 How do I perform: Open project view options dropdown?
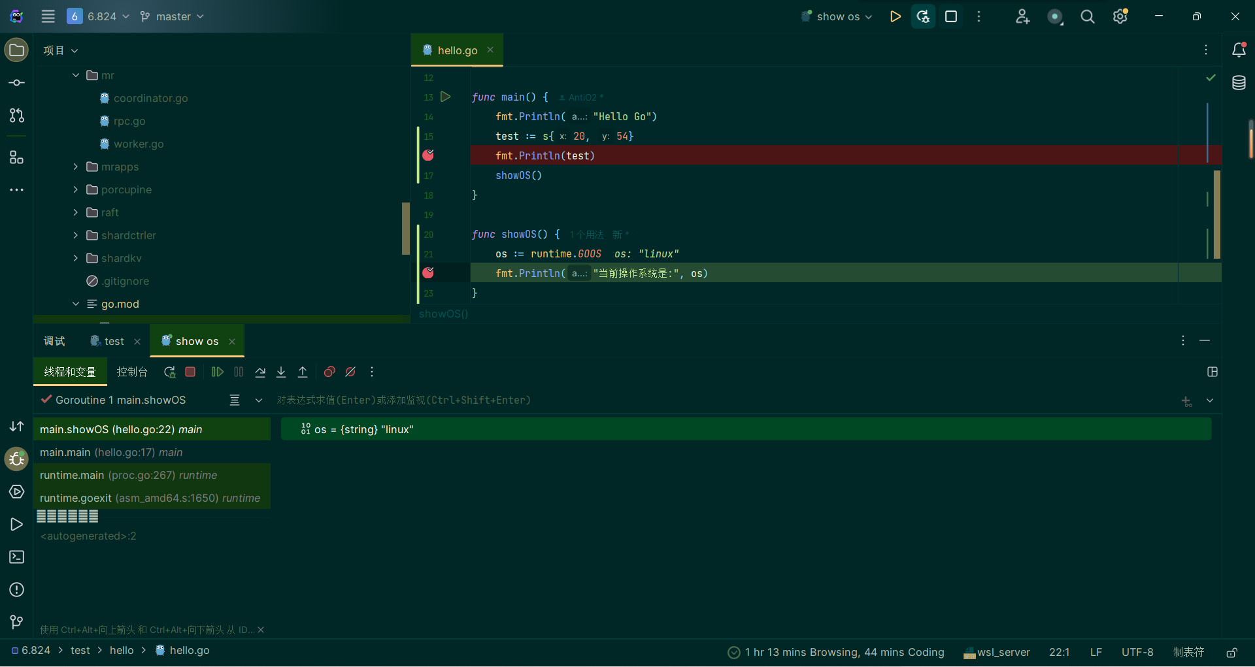pos(61,50)
